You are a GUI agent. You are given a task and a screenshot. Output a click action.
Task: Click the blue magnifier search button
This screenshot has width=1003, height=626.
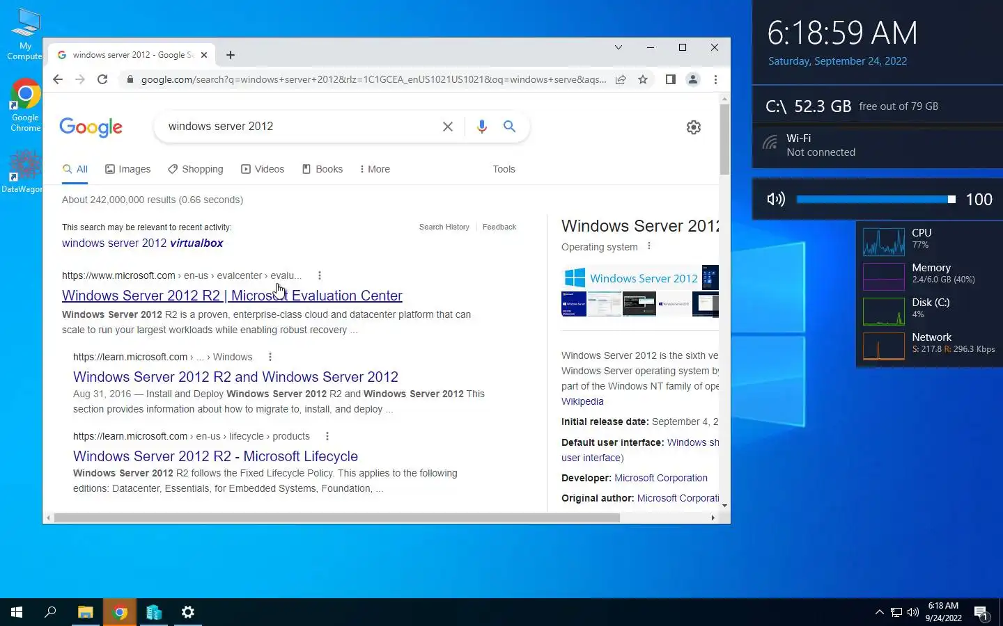coord(510,127)
